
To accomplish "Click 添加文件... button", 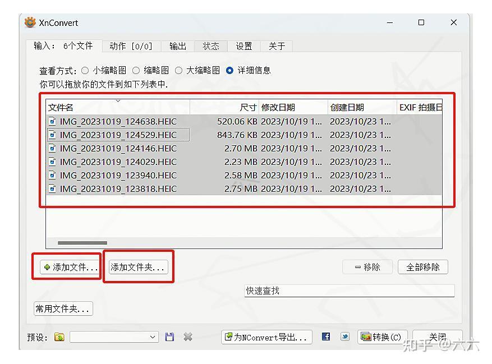I will coord(70,267).
